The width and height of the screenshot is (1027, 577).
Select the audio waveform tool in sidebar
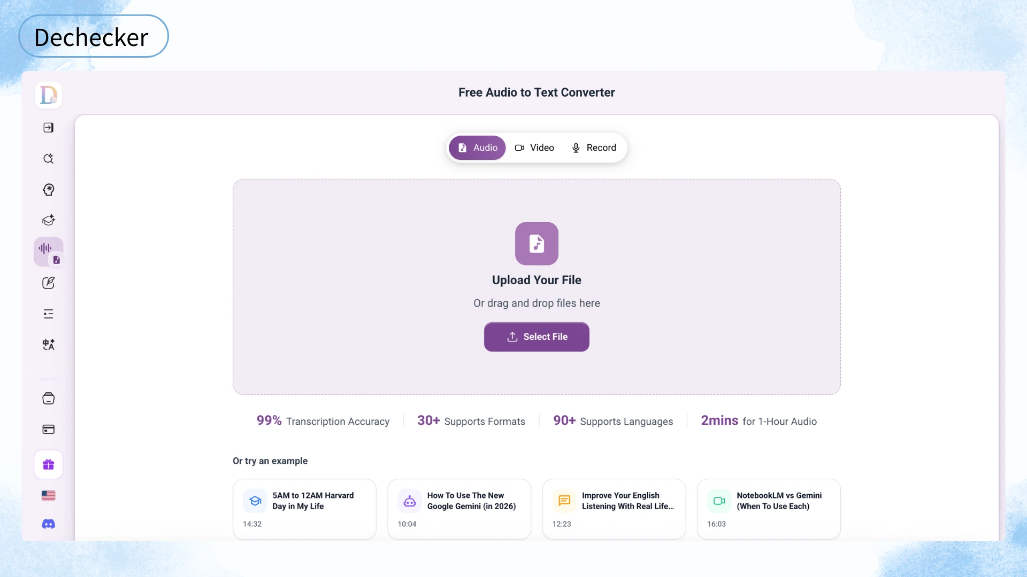[49, 252]
